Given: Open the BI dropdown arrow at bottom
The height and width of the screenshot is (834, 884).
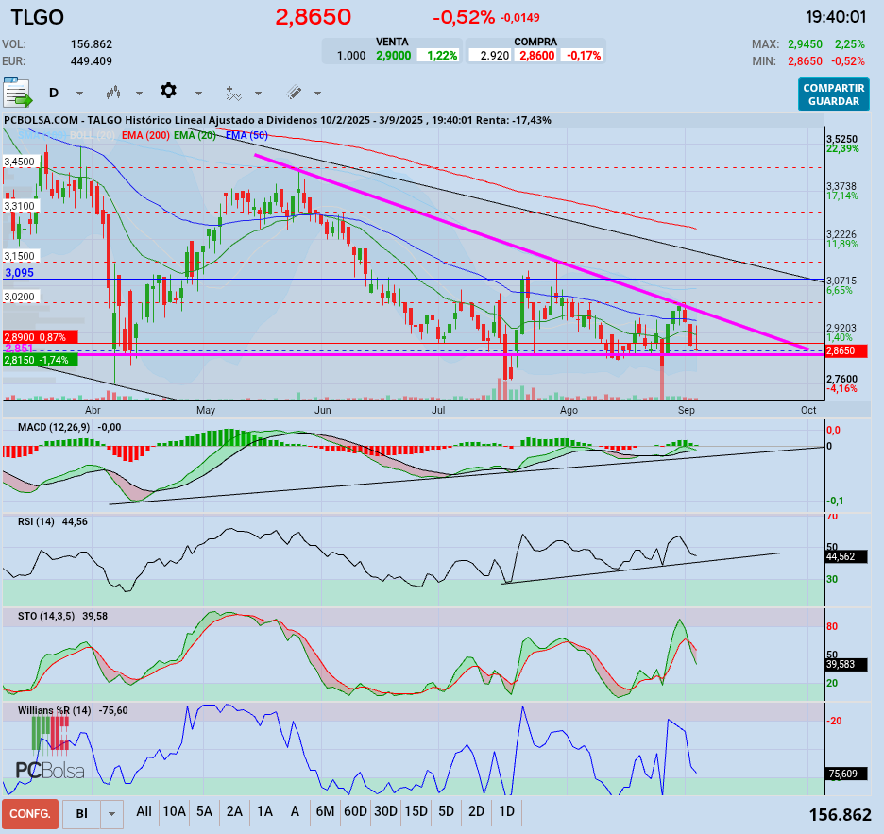Looking at the screenshot, I should 111,814.
